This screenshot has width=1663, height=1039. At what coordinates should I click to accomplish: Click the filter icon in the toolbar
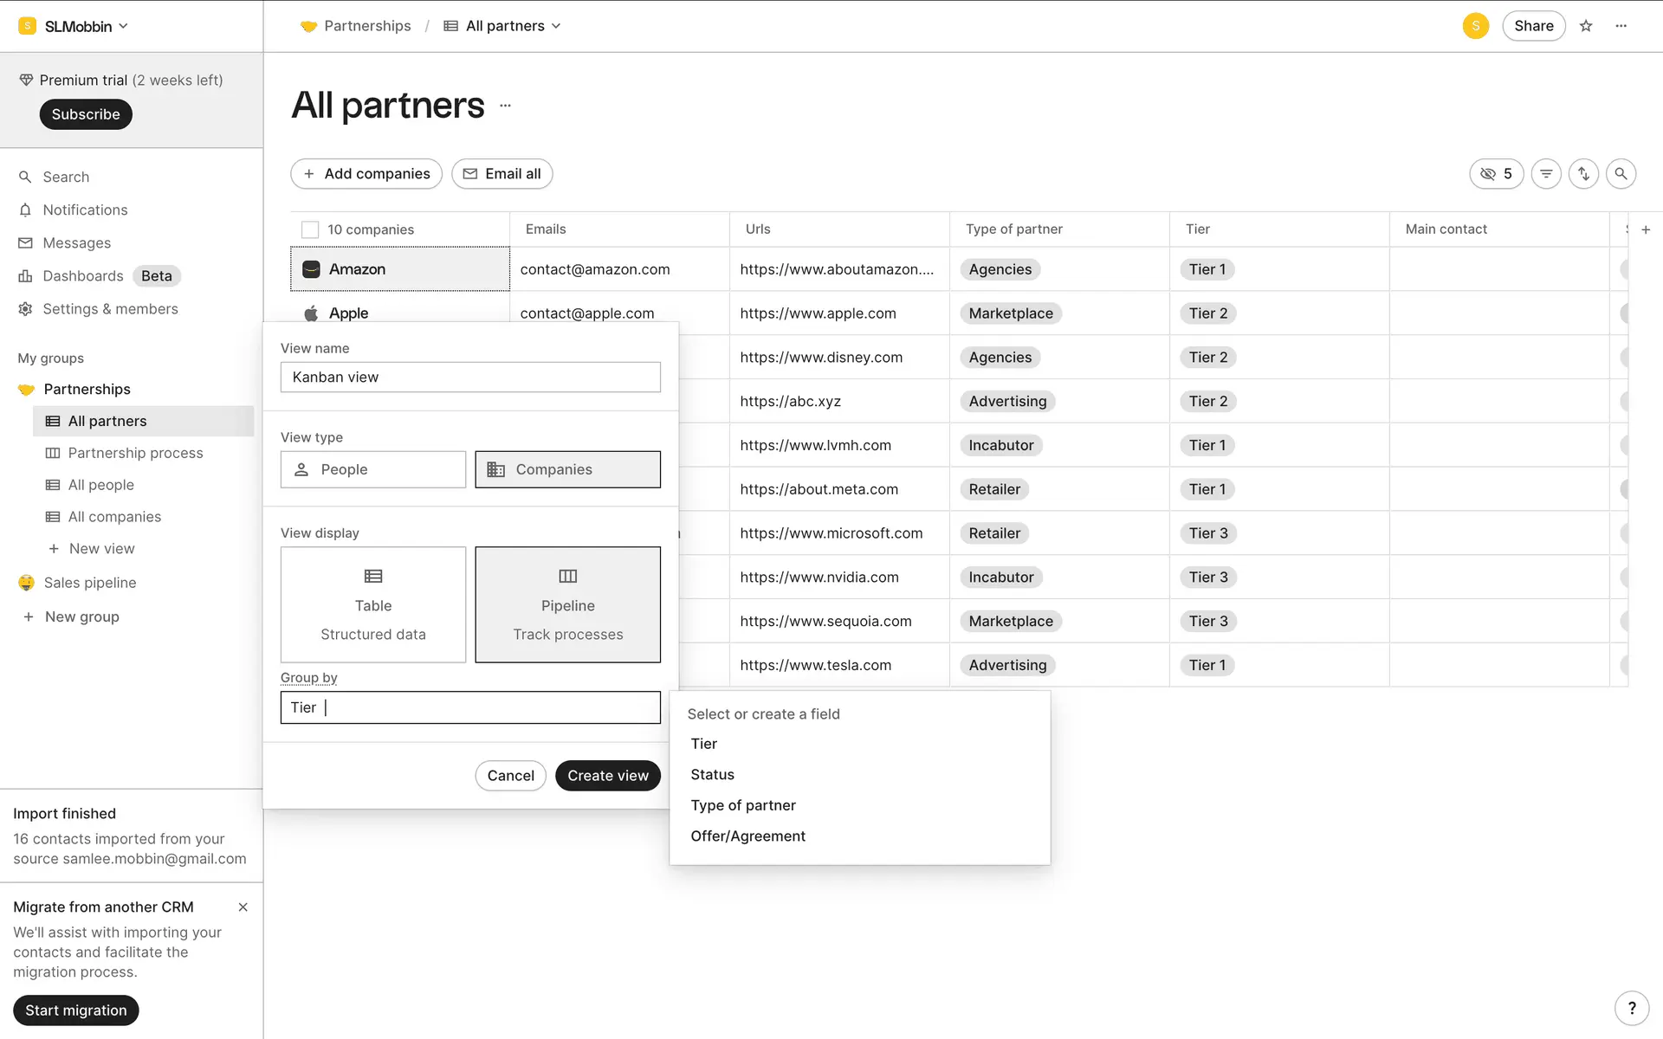point(1546,174)
